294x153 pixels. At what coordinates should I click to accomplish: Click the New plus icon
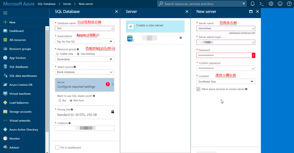point(5,22)
